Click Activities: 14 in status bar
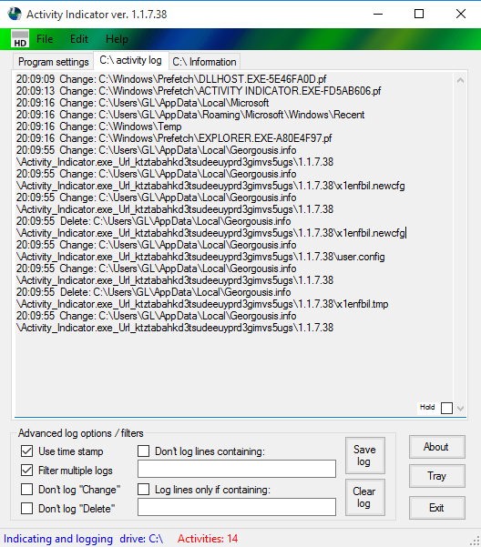The width and height of the screenshot is (481, 547). click(208, 539)
